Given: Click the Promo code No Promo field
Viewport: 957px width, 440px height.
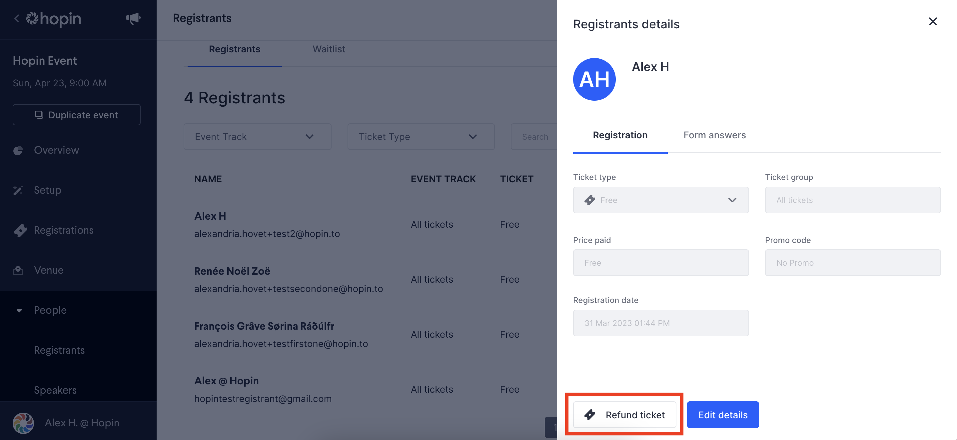Looking at the screenshot, I should (x=853, y=263).
